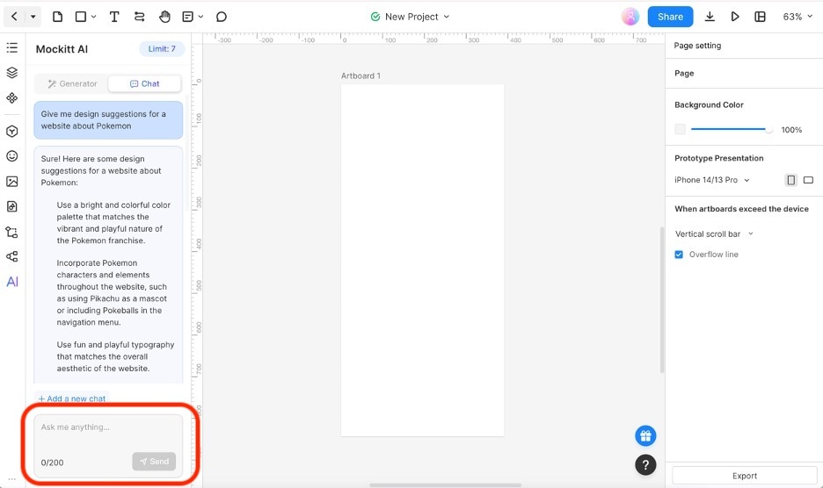Select portrait orientation icon
This screenshot has height=488, width=823.
coord(791,180)
